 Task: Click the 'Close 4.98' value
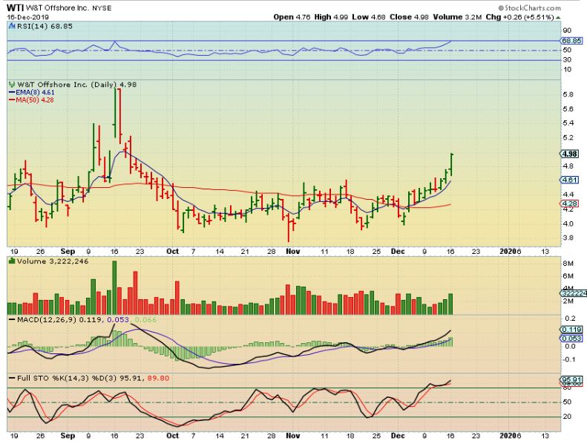coord(409,17)
